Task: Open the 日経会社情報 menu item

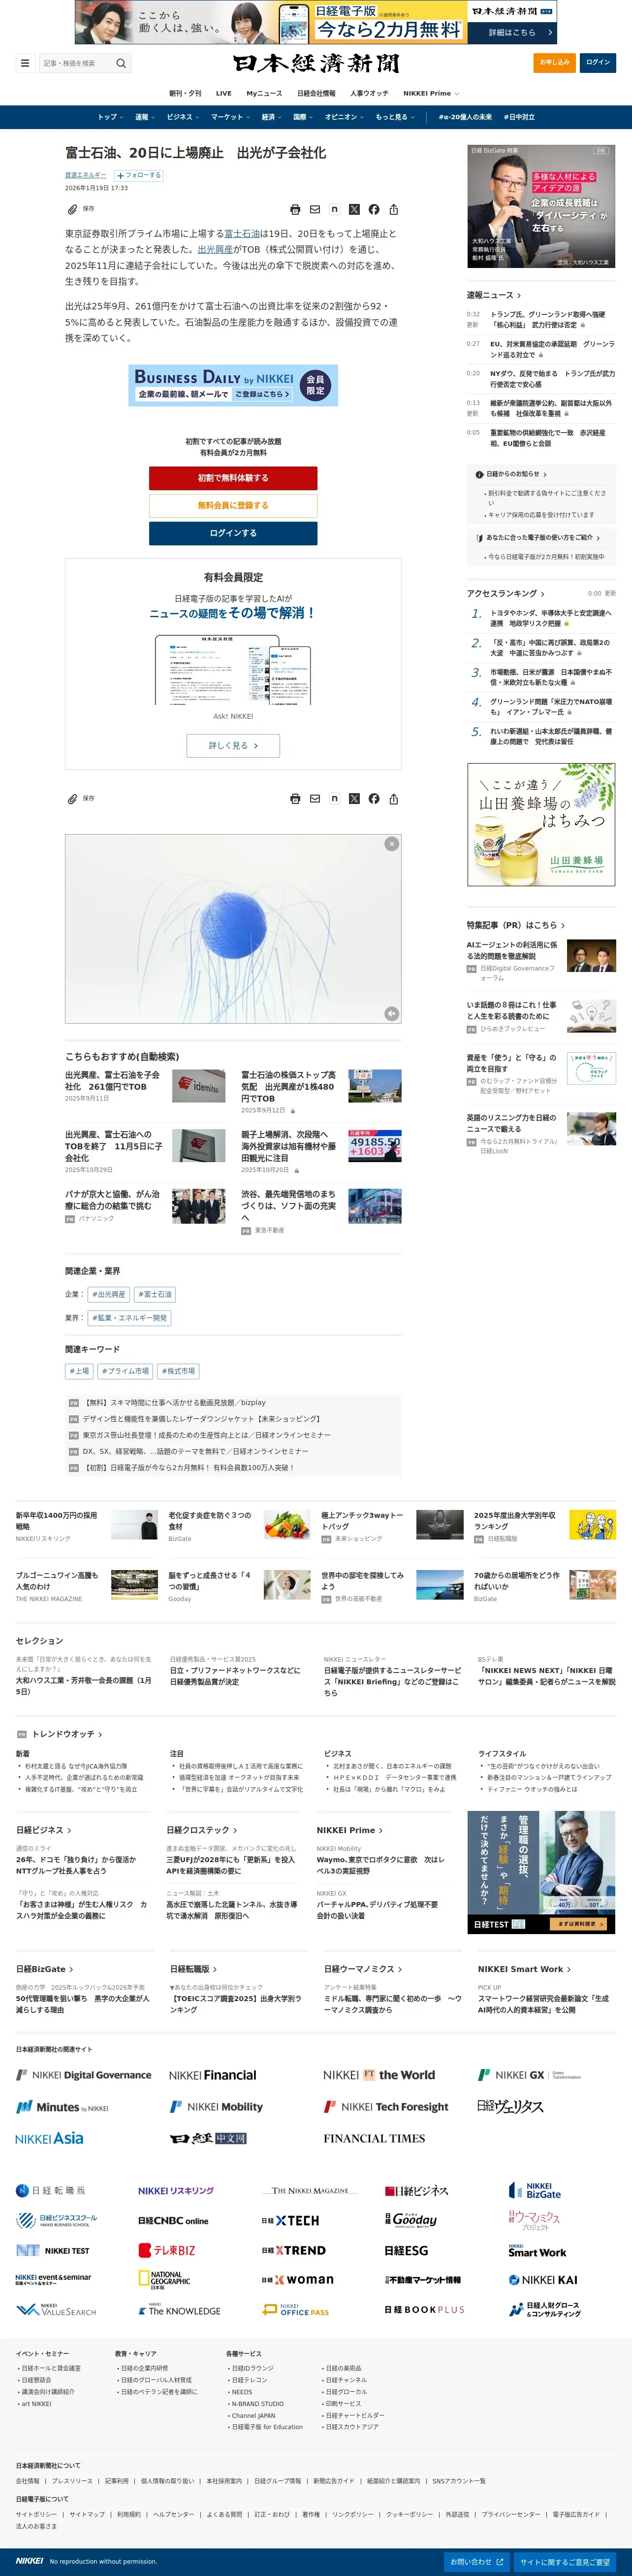Action: coord(316,93)
